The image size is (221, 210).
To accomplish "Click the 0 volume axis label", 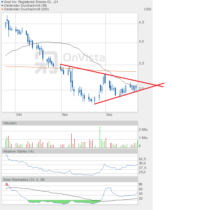I will (140, 146).
